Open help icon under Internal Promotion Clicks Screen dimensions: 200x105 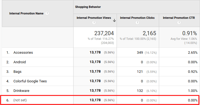(137, 23)
